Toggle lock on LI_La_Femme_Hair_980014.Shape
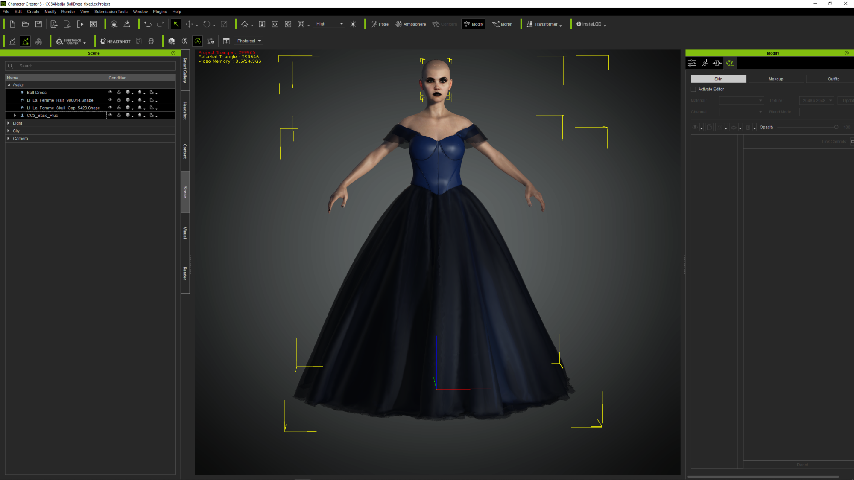Image resolution: width=854 pixels, height=480 pixels. [119, 100]
